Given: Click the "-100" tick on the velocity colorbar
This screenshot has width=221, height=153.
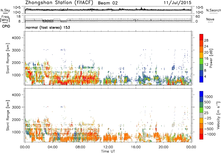Looking at the screenshot, I should coord(209,123).
